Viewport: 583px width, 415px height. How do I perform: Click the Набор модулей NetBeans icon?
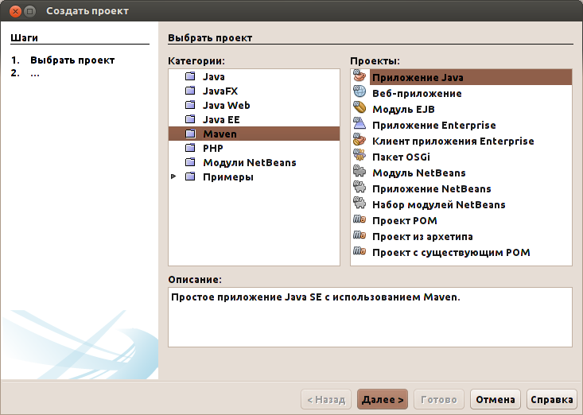tap(360, 204)
